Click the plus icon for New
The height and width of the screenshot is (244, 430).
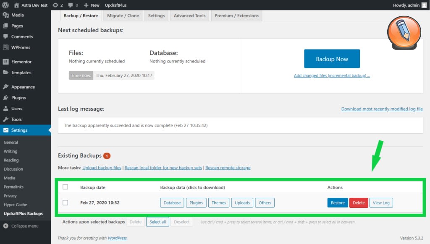(86, 5)
